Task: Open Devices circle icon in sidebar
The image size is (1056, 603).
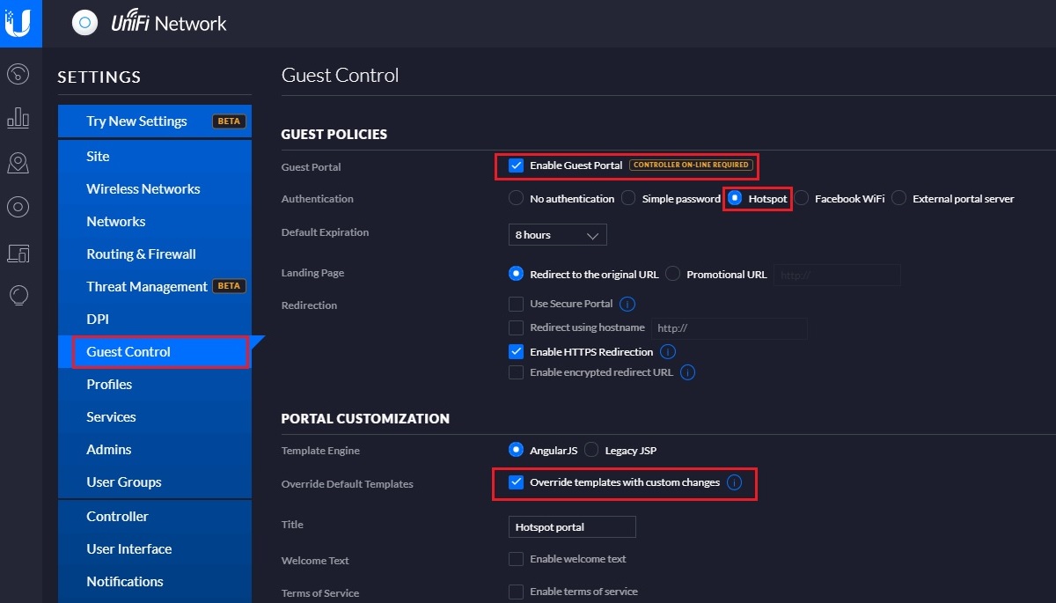Action: tap(18, 207)
